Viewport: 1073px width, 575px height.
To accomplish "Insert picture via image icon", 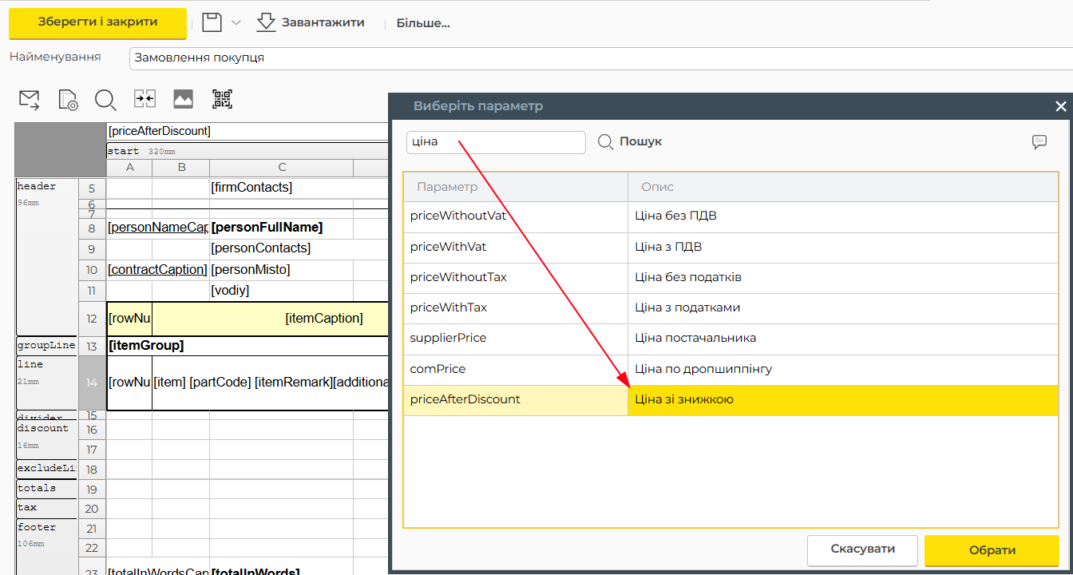I will click(184, 99).
